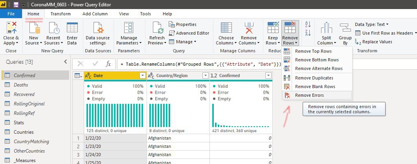Select the Recovered query
Screen dimensions: 417x164
[35, 94]
